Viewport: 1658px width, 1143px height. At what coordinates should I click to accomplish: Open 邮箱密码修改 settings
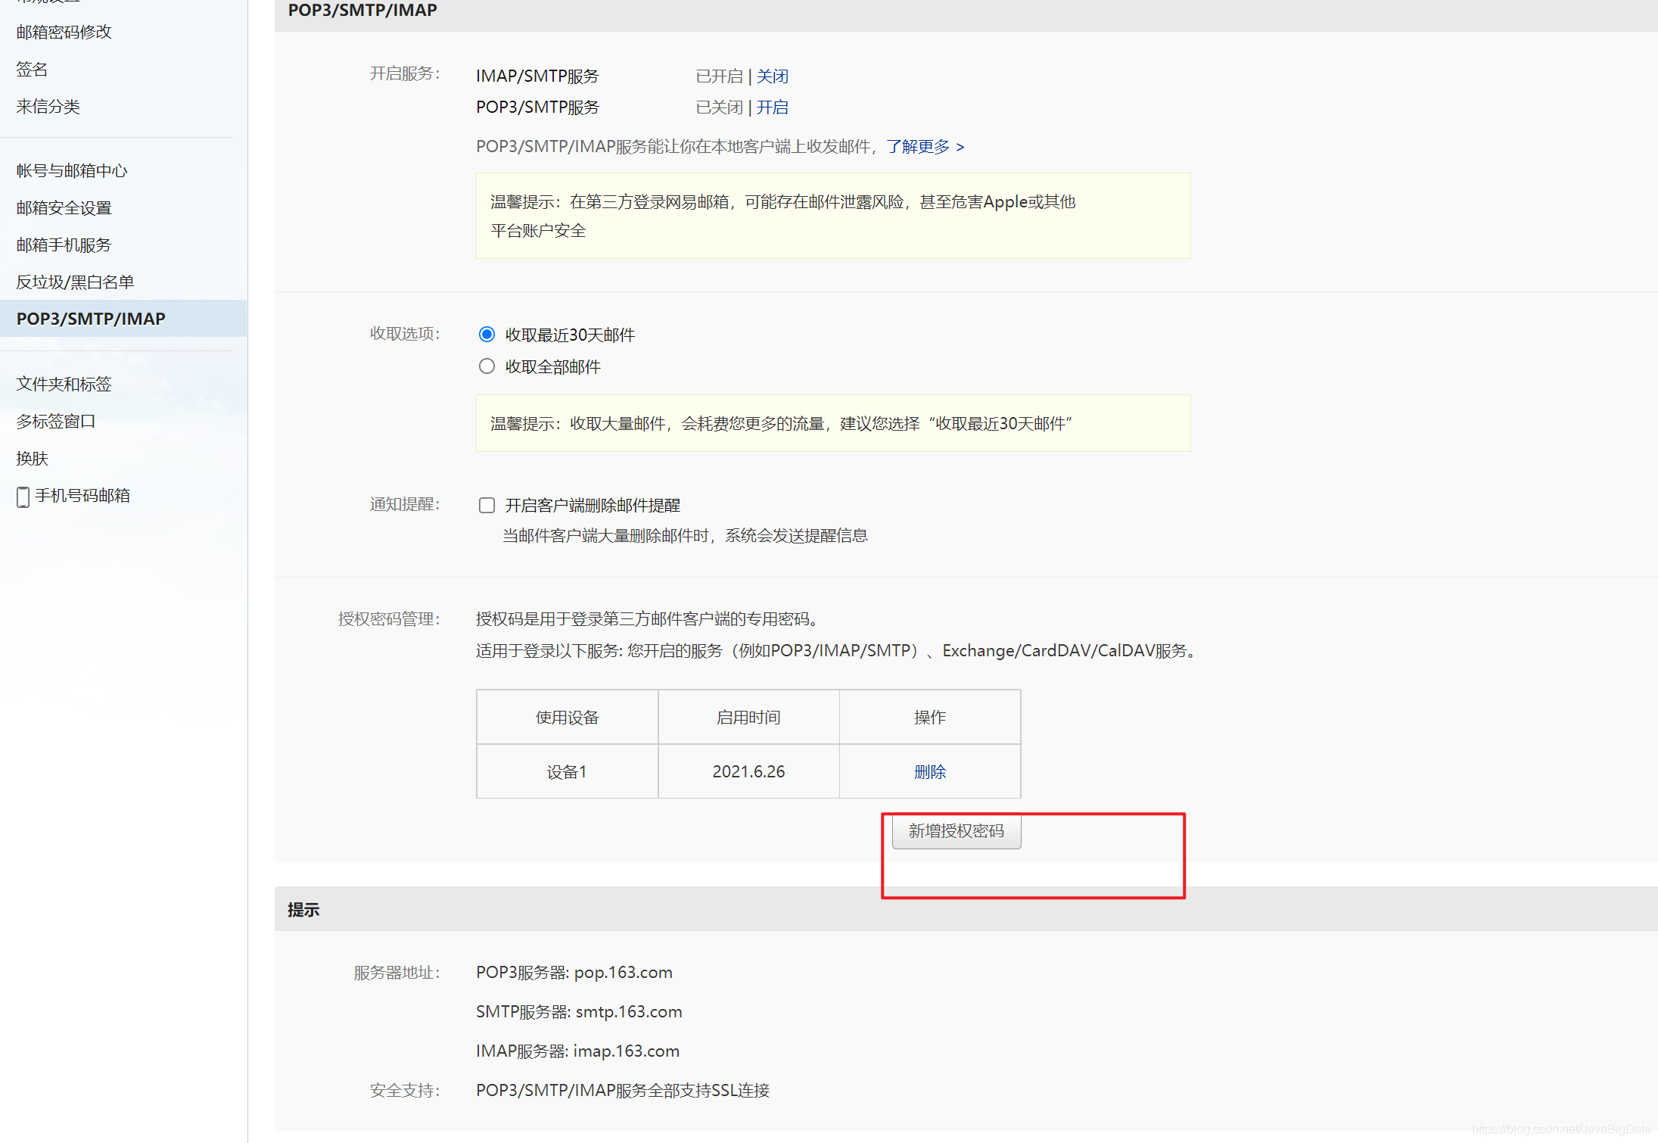tap(64, 32)
